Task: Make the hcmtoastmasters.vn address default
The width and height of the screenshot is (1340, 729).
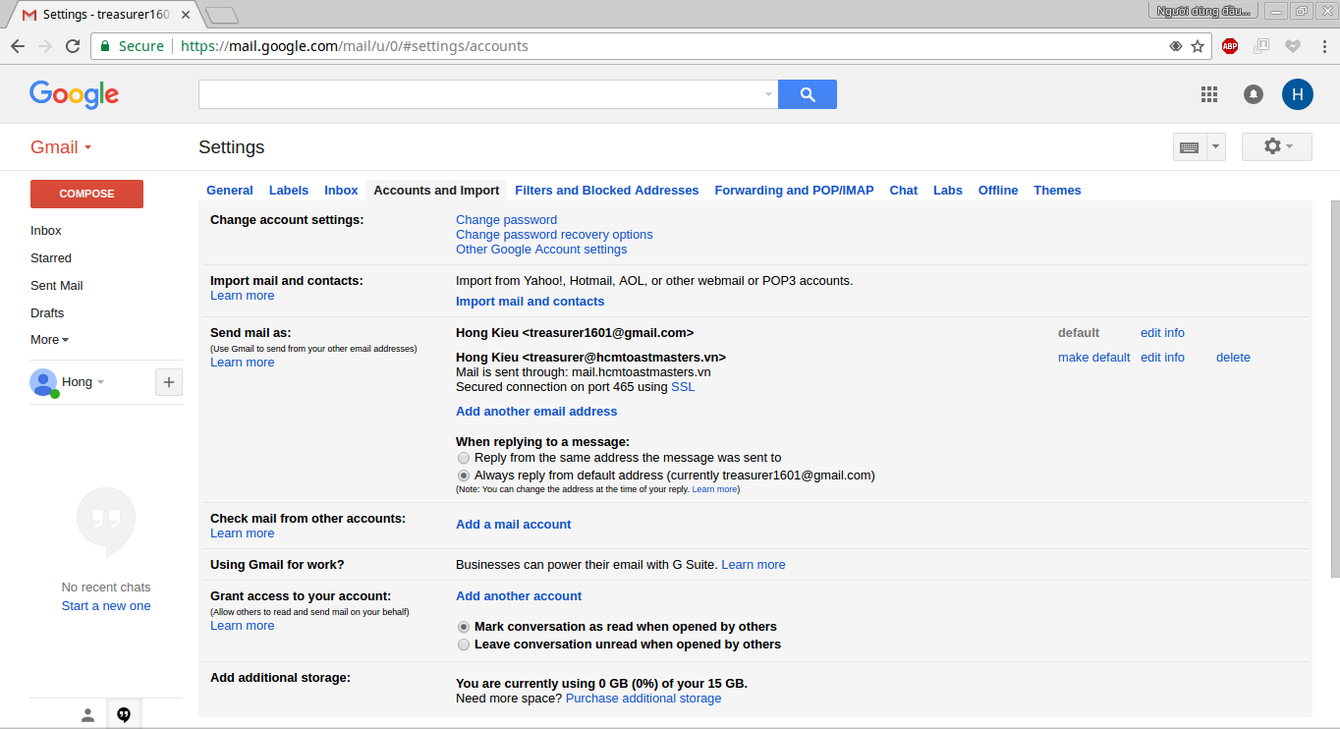Action: pyautogui.click(x=1093, y=358)
